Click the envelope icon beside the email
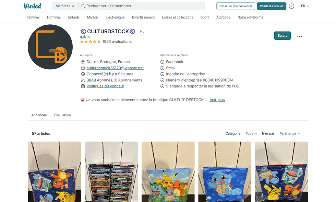This screenshot has width=336, height=202. [x=83, y=68]
